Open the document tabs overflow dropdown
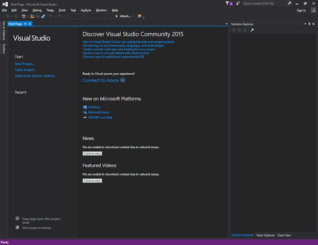Screen dimensions: 318x245 pos(225,24)
